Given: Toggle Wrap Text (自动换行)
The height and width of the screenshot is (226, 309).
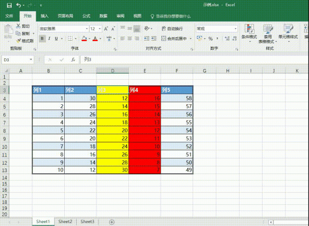Looking at the screenshot, I should tap(174, 28).
